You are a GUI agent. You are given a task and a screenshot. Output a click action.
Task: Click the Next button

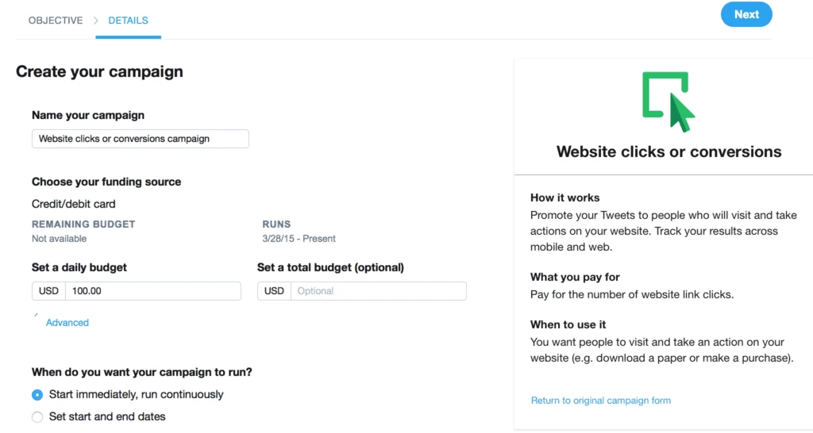click(746, 14)
